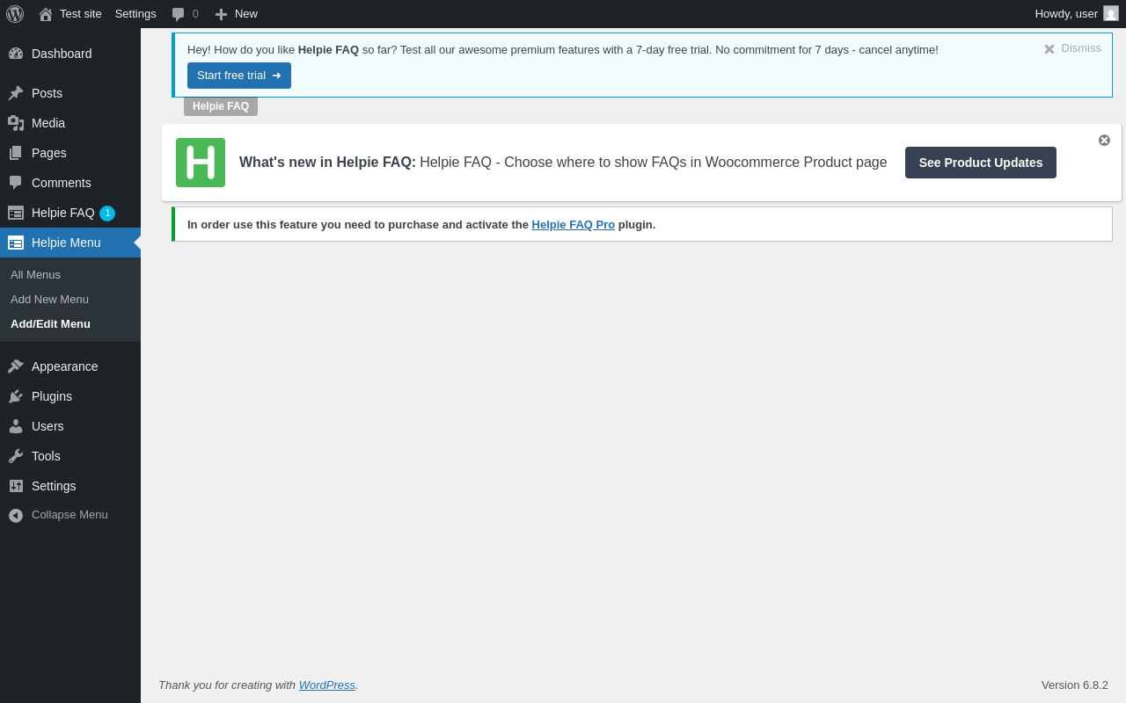Click the Version 6.8.2 footer text
1126x703 pixels.
click(x=1075, y=685)
